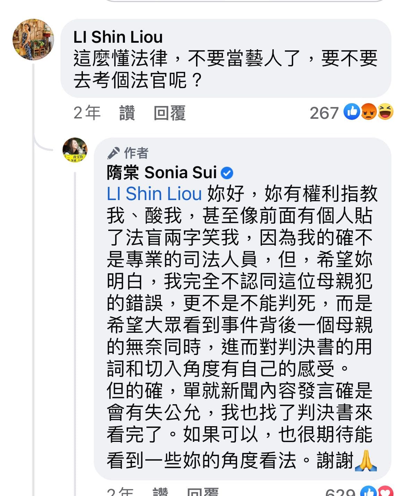Click the author microphone icon next to 作者
Image resolution: width=406 pixels, height=496 pixels.
click(113, 153)
